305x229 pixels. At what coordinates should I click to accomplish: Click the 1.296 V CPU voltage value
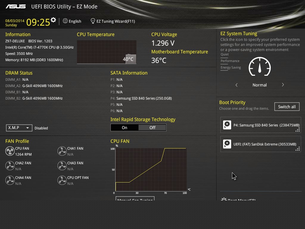pos(163,43)
